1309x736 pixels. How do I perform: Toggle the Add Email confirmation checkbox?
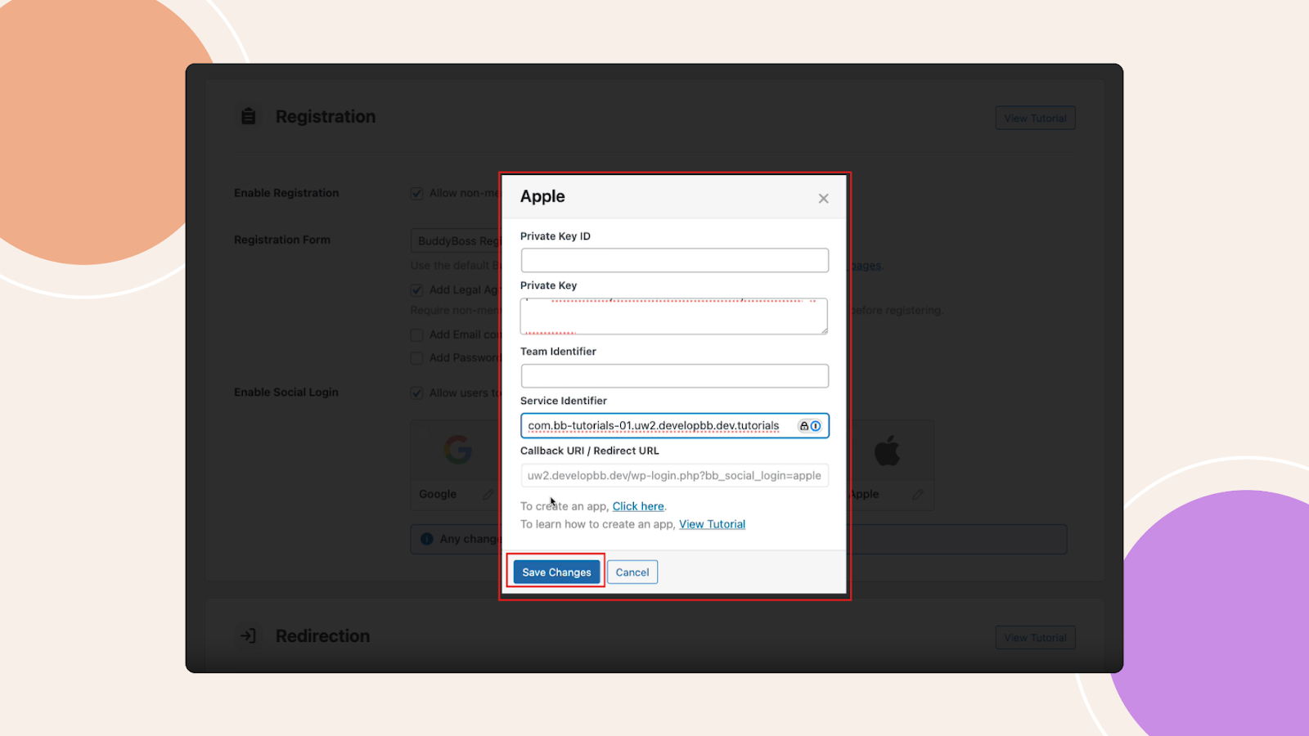(416, 334)
